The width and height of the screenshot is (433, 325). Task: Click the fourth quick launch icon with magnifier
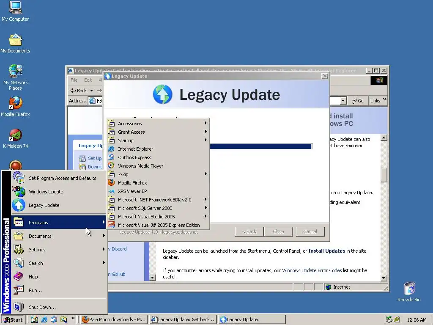pyautogui.click(x=63, y=319)
